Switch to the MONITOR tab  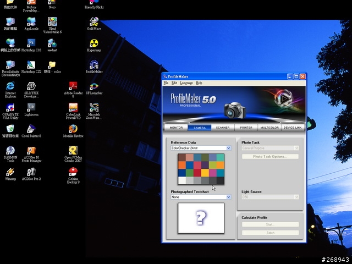pos(176,128)
